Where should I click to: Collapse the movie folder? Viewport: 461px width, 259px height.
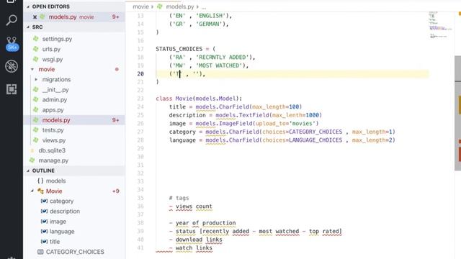(32, 69)
